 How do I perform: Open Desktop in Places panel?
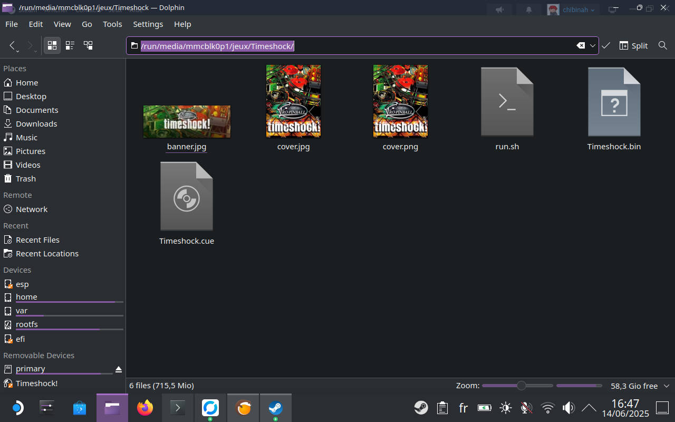(63, 97)
